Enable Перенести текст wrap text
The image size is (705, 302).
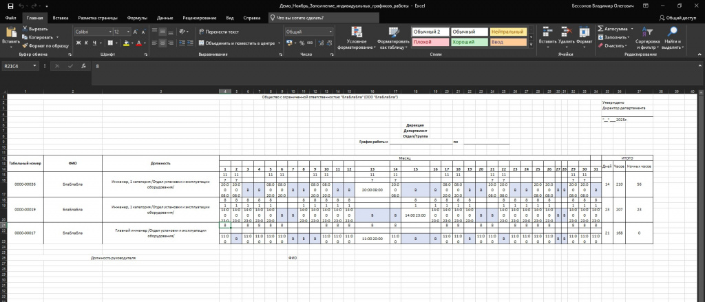pyautogui.click(x=219, y=32)
